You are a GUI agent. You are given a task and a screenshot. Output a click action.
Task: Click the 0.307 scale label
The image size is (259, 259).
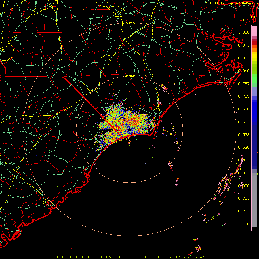(244, 199)
